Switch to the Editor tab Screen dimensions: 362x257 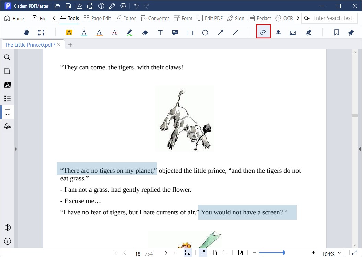pos(126,18)
